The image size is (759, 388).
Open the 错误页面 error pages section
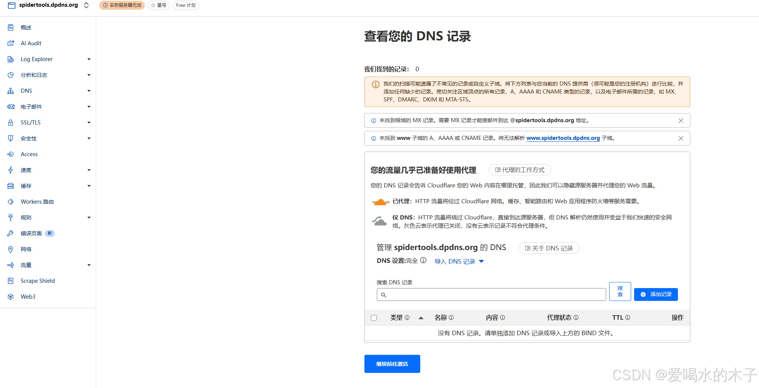(31, 233)
